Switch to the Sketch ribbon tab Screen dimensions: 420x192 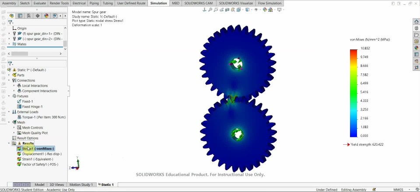(25, 3)
